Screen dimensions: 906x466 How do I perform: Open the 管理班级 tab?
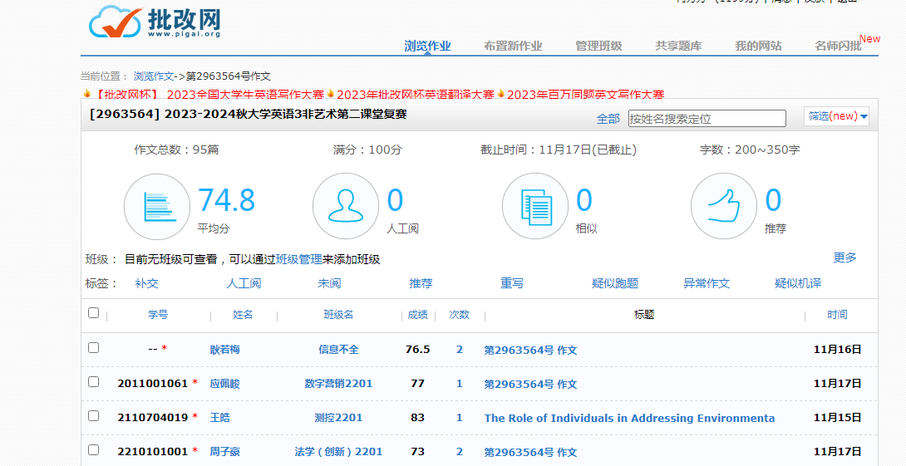tap(598, 46)
